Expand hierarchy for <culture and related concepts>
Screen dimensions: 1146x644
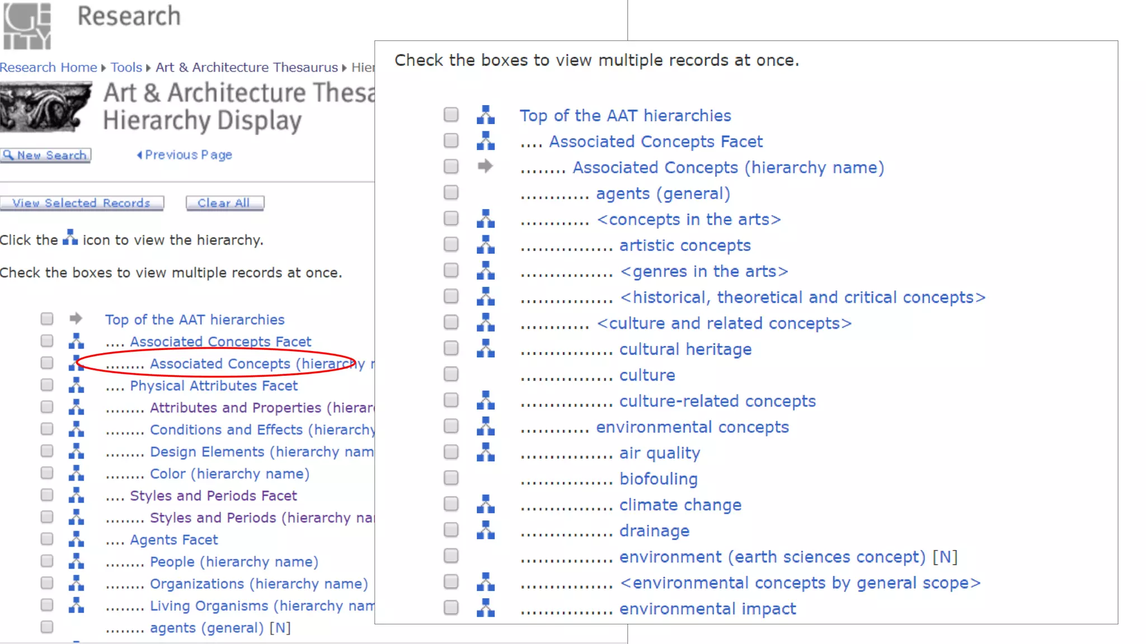[485, 323]
